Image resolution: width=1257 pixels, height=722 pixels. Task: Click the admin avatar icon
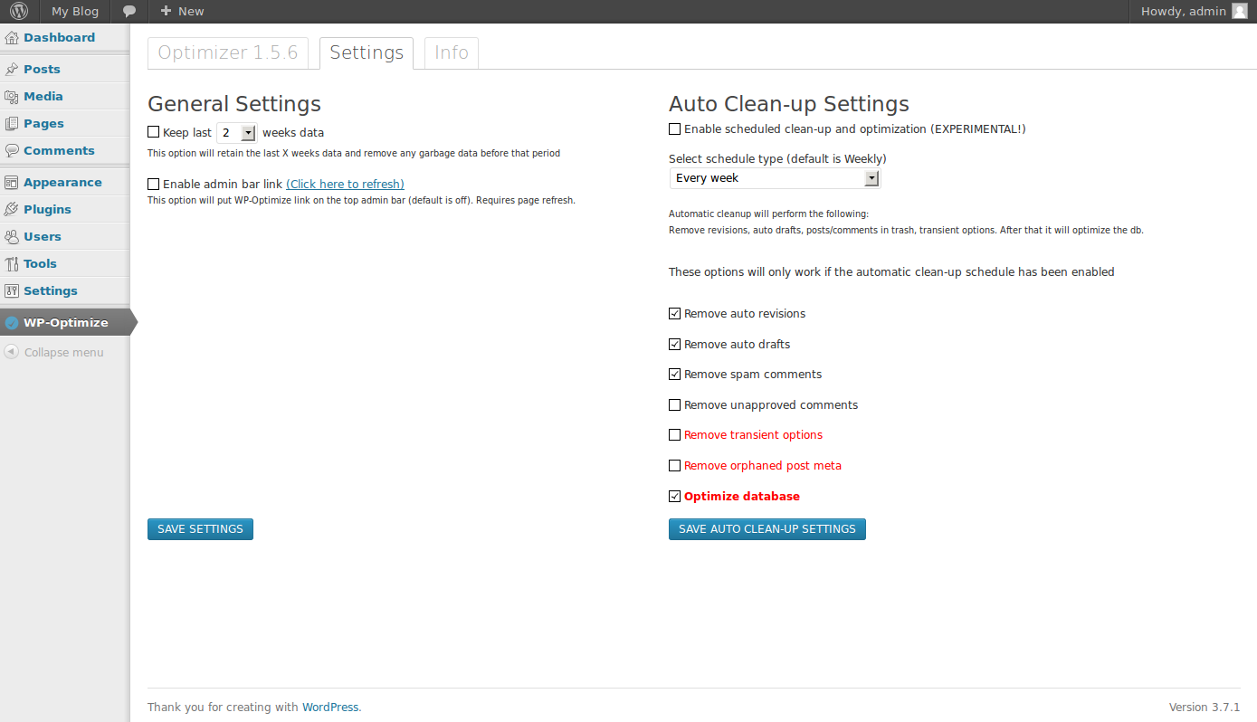[1239, 12]
